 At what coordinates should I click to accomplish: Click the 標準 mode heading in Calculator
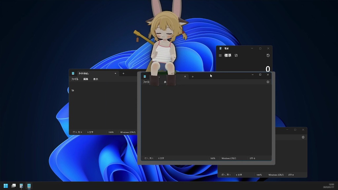click(x=228, y=55)
